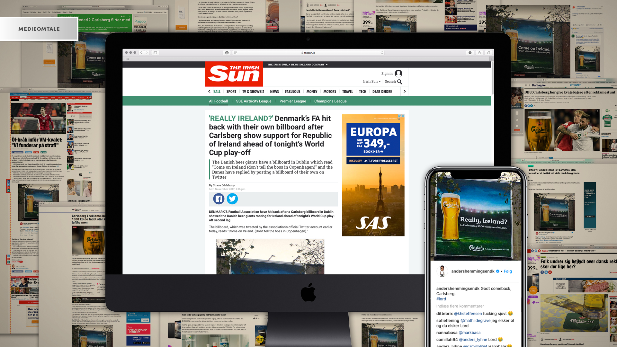This screenshot has height=347, width=617.
Task: Select the SSE Airtricity League tab
Action: coord(254,101)
